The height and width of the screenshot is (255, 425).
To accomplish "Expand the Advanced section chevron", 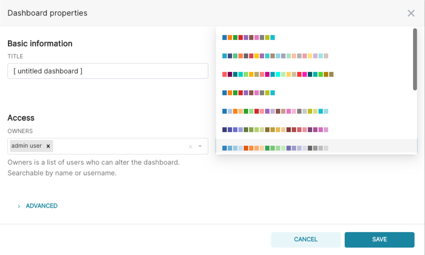I will (x=19, y=206).
